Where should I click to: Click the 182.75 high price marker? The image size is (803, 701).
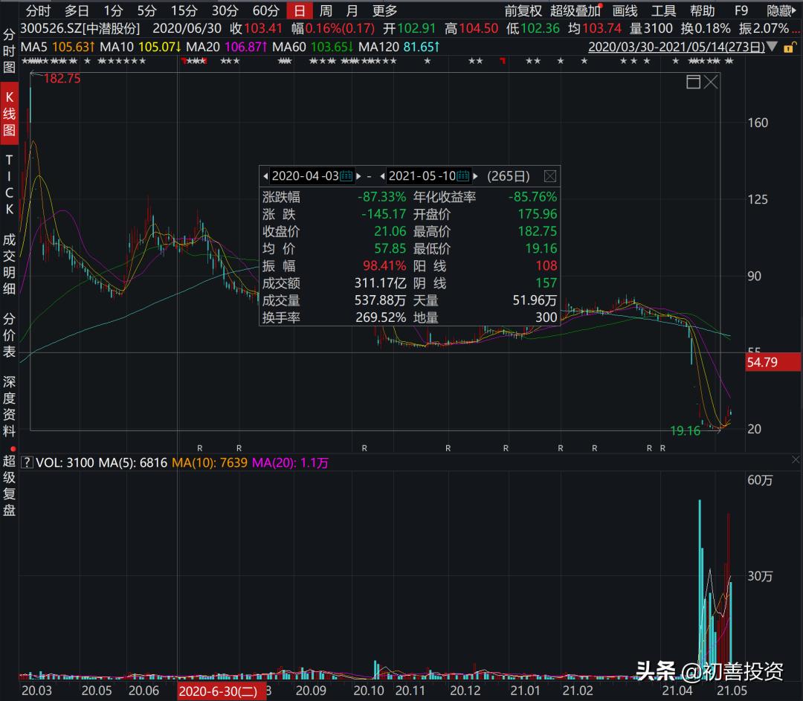(x=62, y=78)
